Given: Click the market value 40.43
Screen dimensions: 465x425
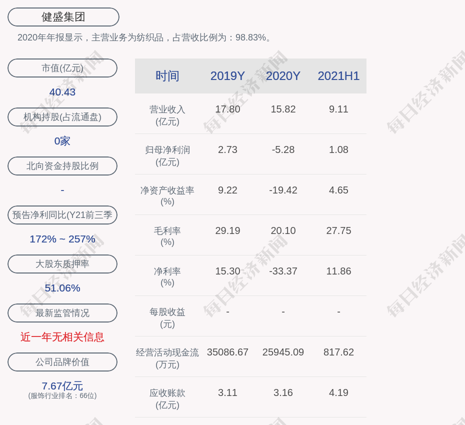Looking at the screenshot, I should coord(62,92).
